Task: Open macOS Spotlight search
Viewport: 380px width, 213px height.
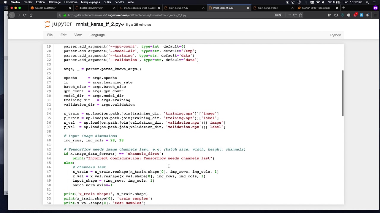Action: click(367, 2)
